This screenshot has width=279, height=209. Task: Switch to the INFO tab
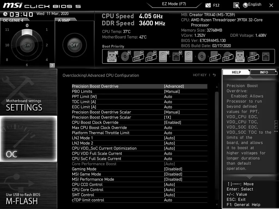coord(264,72)
